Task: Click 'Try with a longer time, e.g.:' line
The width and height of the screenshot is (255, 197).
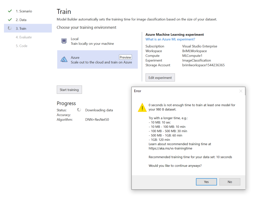Action: [168, 118]
